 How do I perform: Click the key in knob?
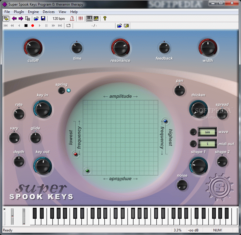pos(43,109)
